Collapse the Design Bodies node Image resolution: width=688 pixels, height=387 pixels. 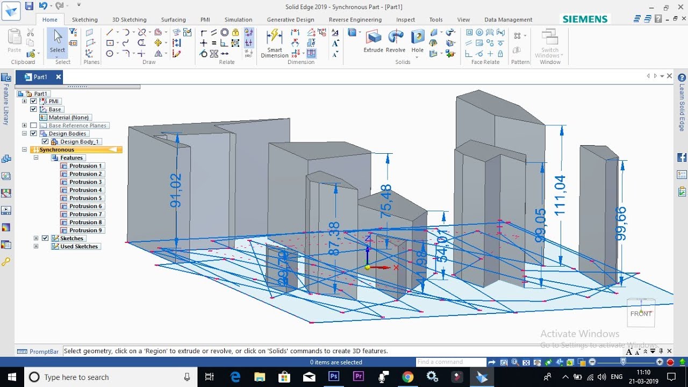24,133
